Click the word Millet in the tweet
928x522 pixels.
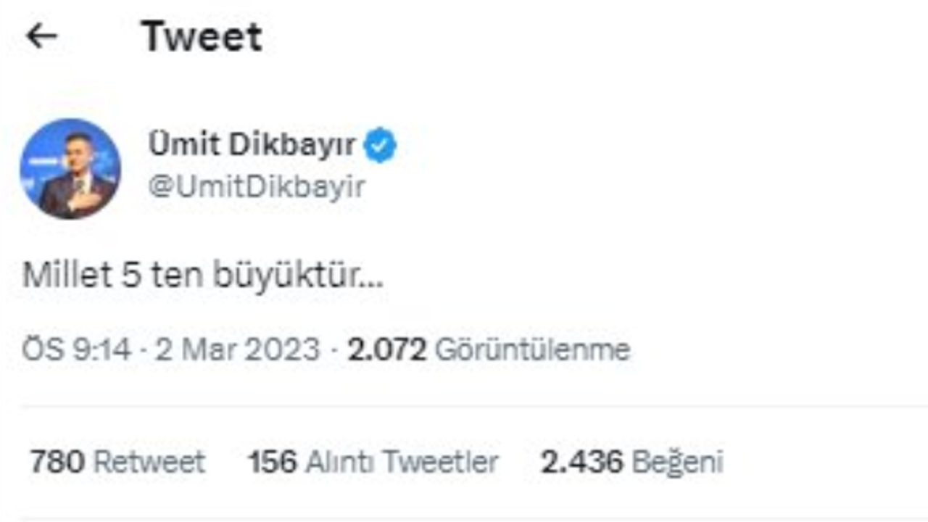pyautogui.click(x=67, y=276)
